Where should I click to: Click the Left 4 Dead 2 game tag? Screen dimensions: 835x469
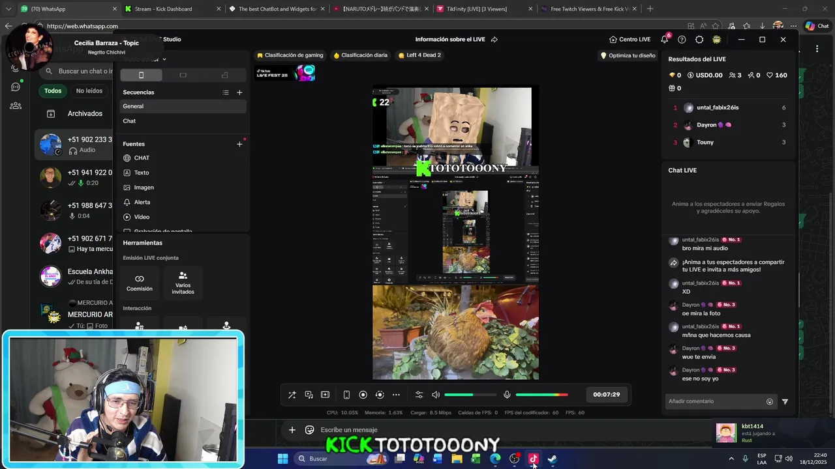[x=419, y=55]
